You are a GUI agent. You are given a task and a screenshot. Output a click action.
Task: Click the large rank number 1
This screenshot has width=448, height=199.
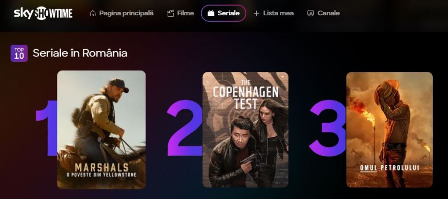click(x=46, y=128)
